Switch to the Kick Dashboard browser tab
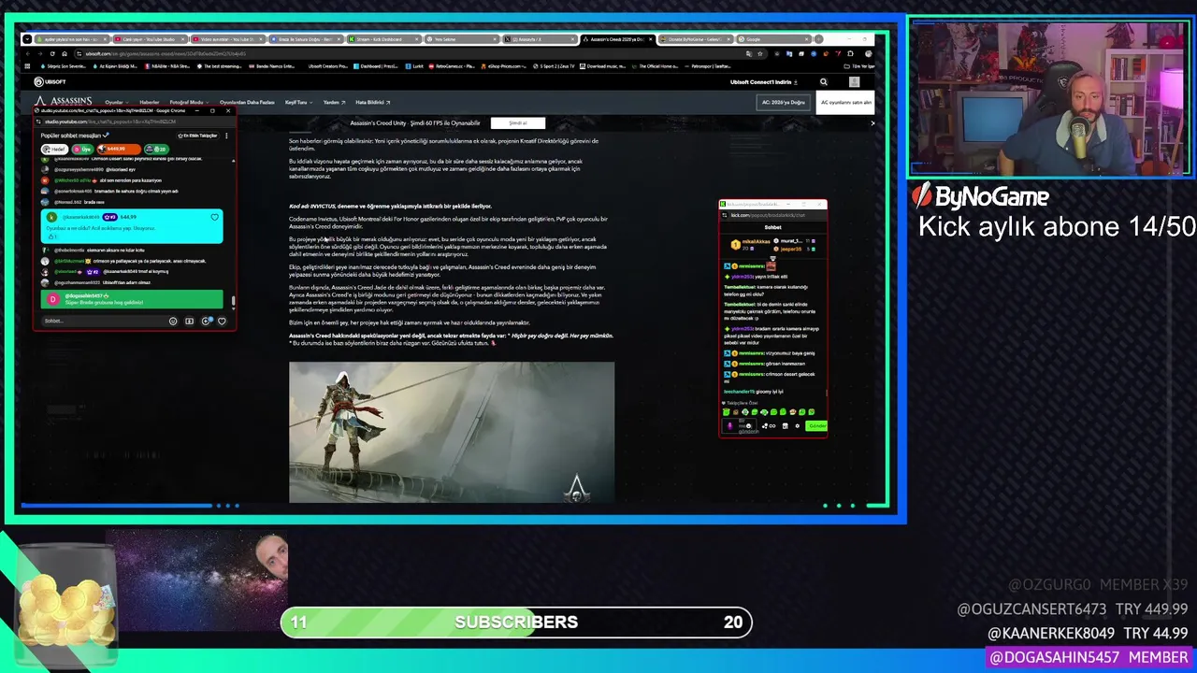1197x673 pixels. pyautogui.click(x=384, y=39)
